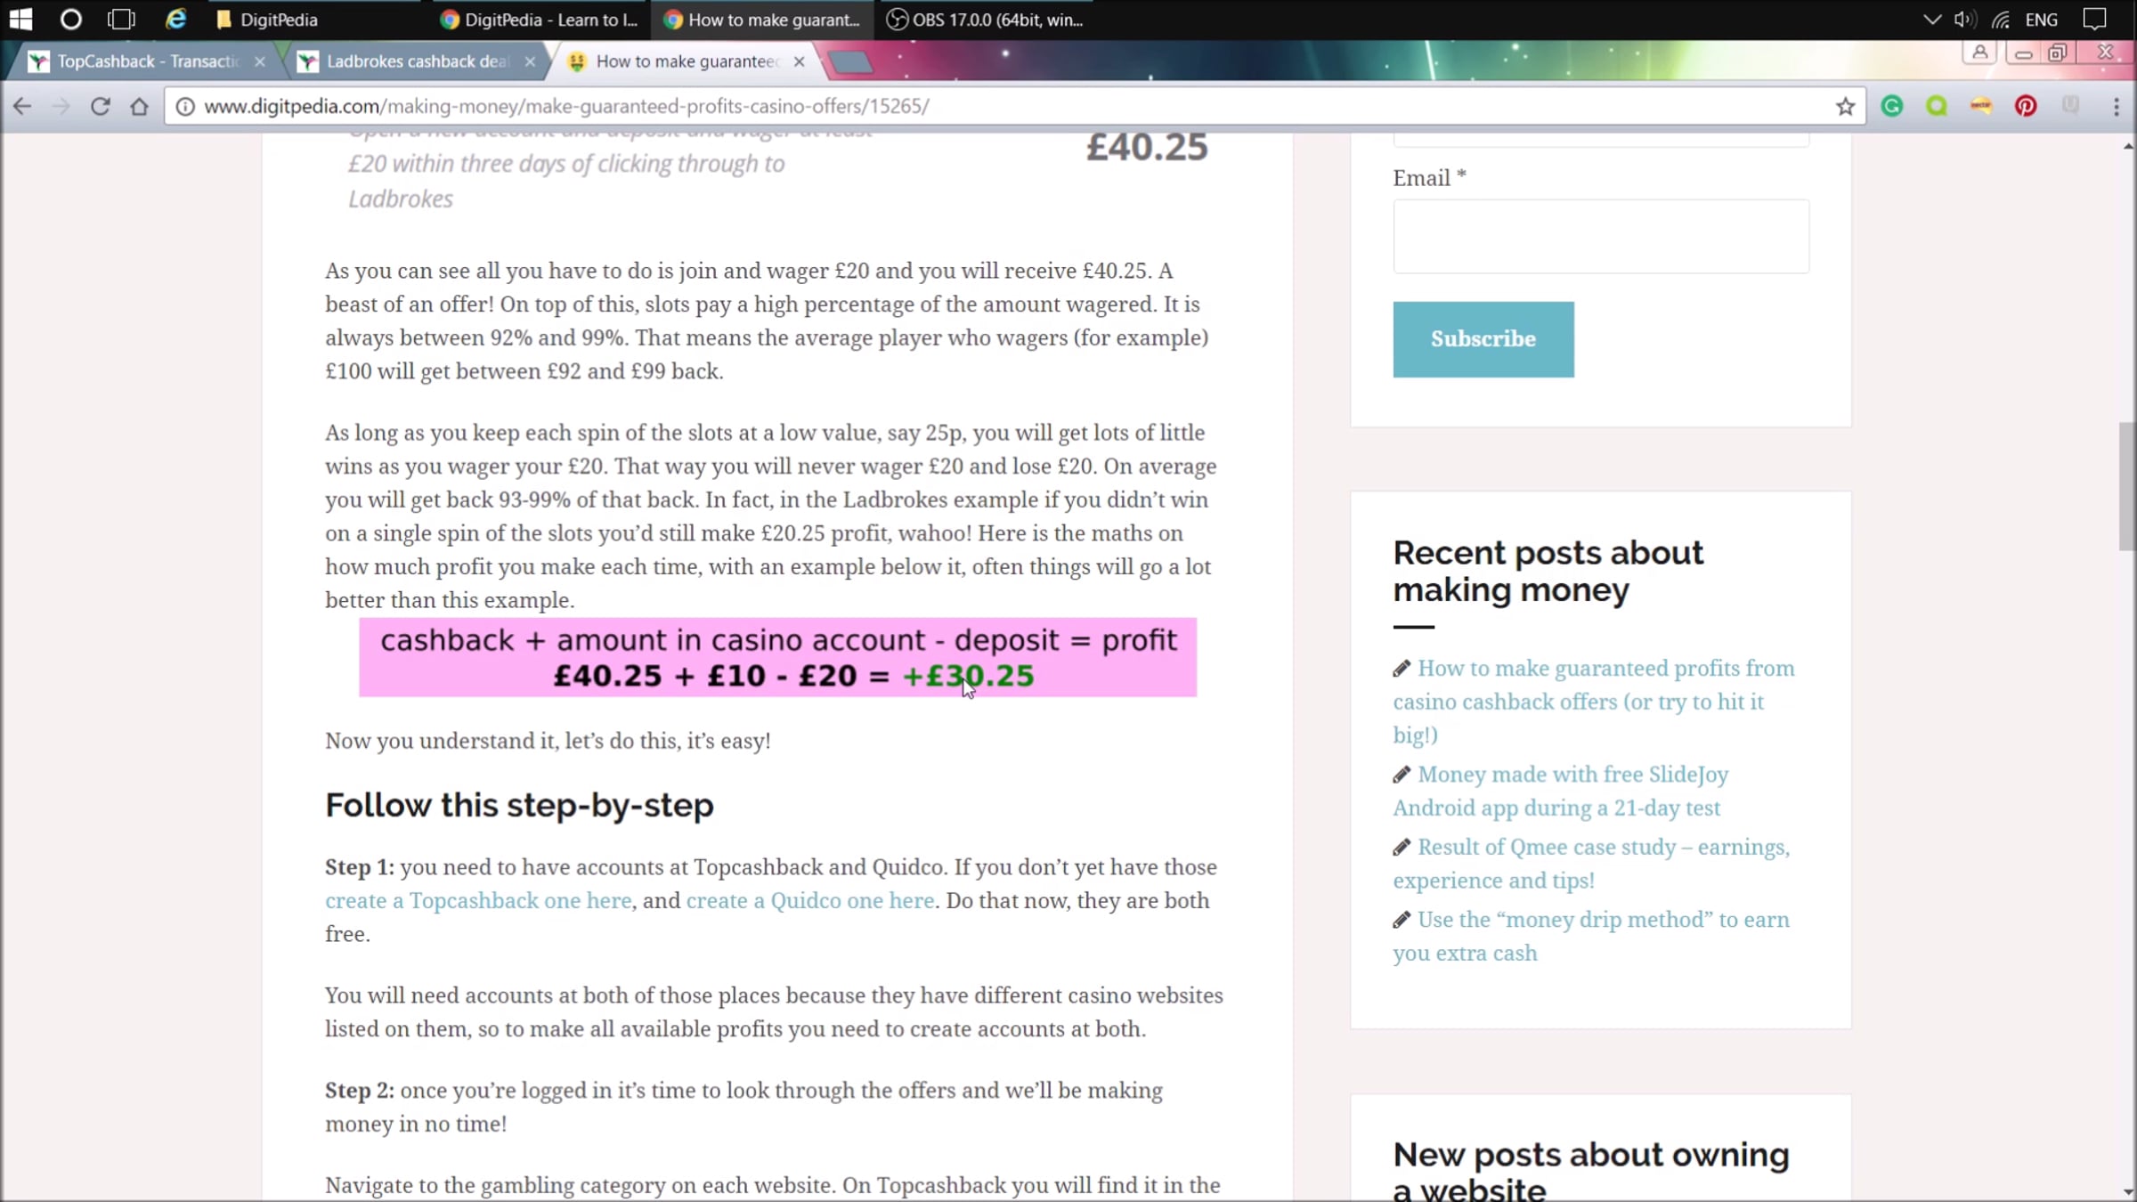Click the volume icon in system tray
The height and width of the screenshot is (1202, 2137).
(1964, 20)
